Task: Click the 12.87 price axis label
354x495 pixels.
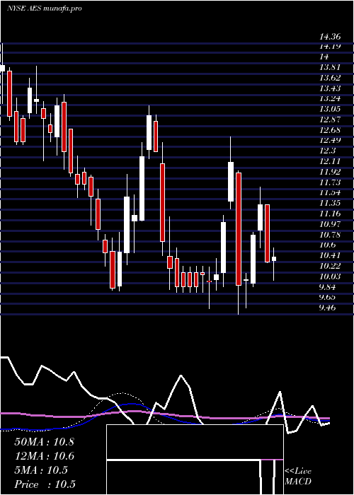Action: point(330,120)
